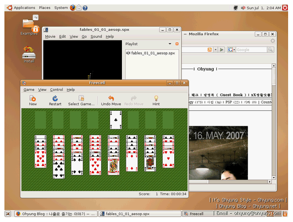Click the media player window title icon

(46, 30)
